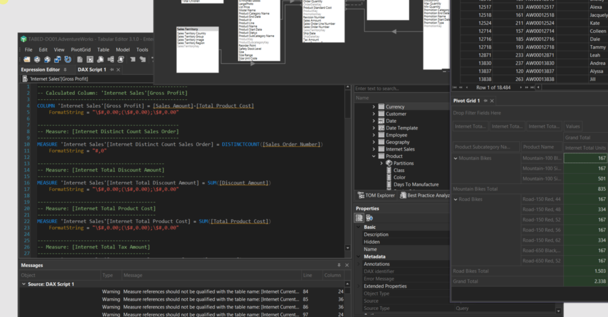Click the New pivot grid toolbar icon

[90, 59]
